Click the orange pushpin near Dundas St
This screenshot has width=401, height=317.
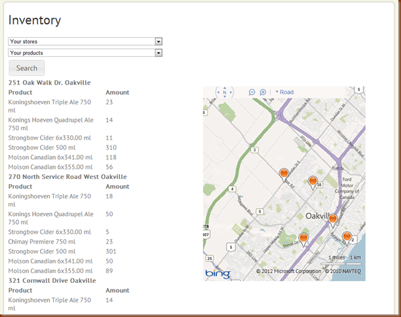click(284, 174)
